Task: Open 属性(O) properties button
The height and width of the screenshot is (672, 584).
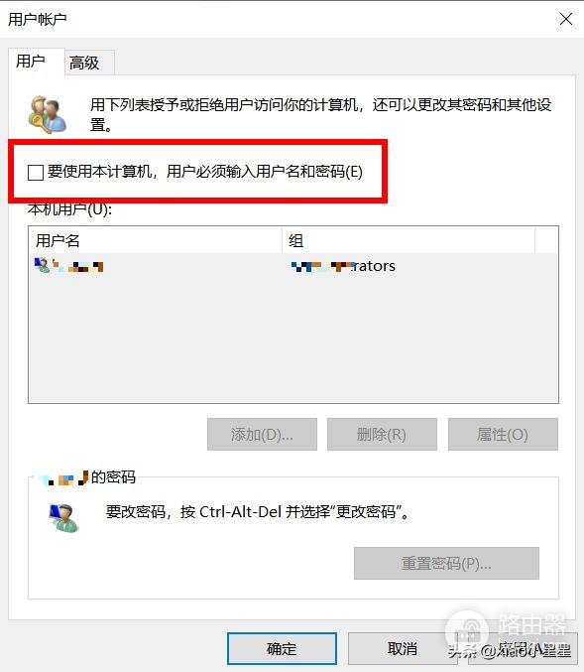Action: pos(503,434)
